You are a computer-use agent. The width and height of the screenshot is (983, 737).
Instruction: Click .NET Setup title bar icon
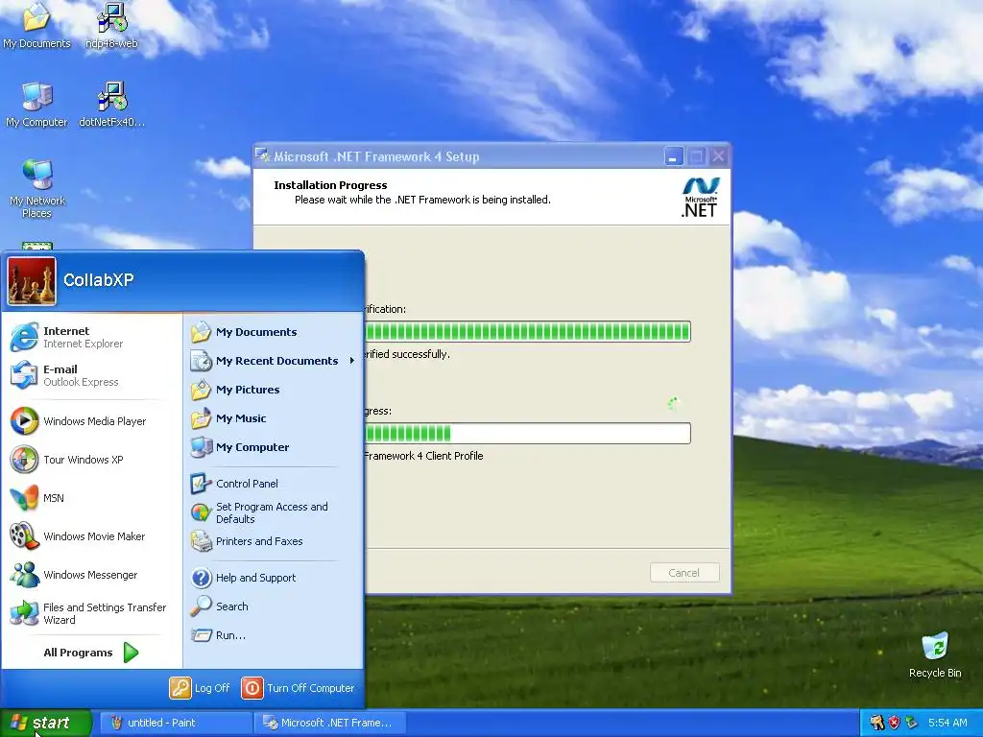coord(263,156)
